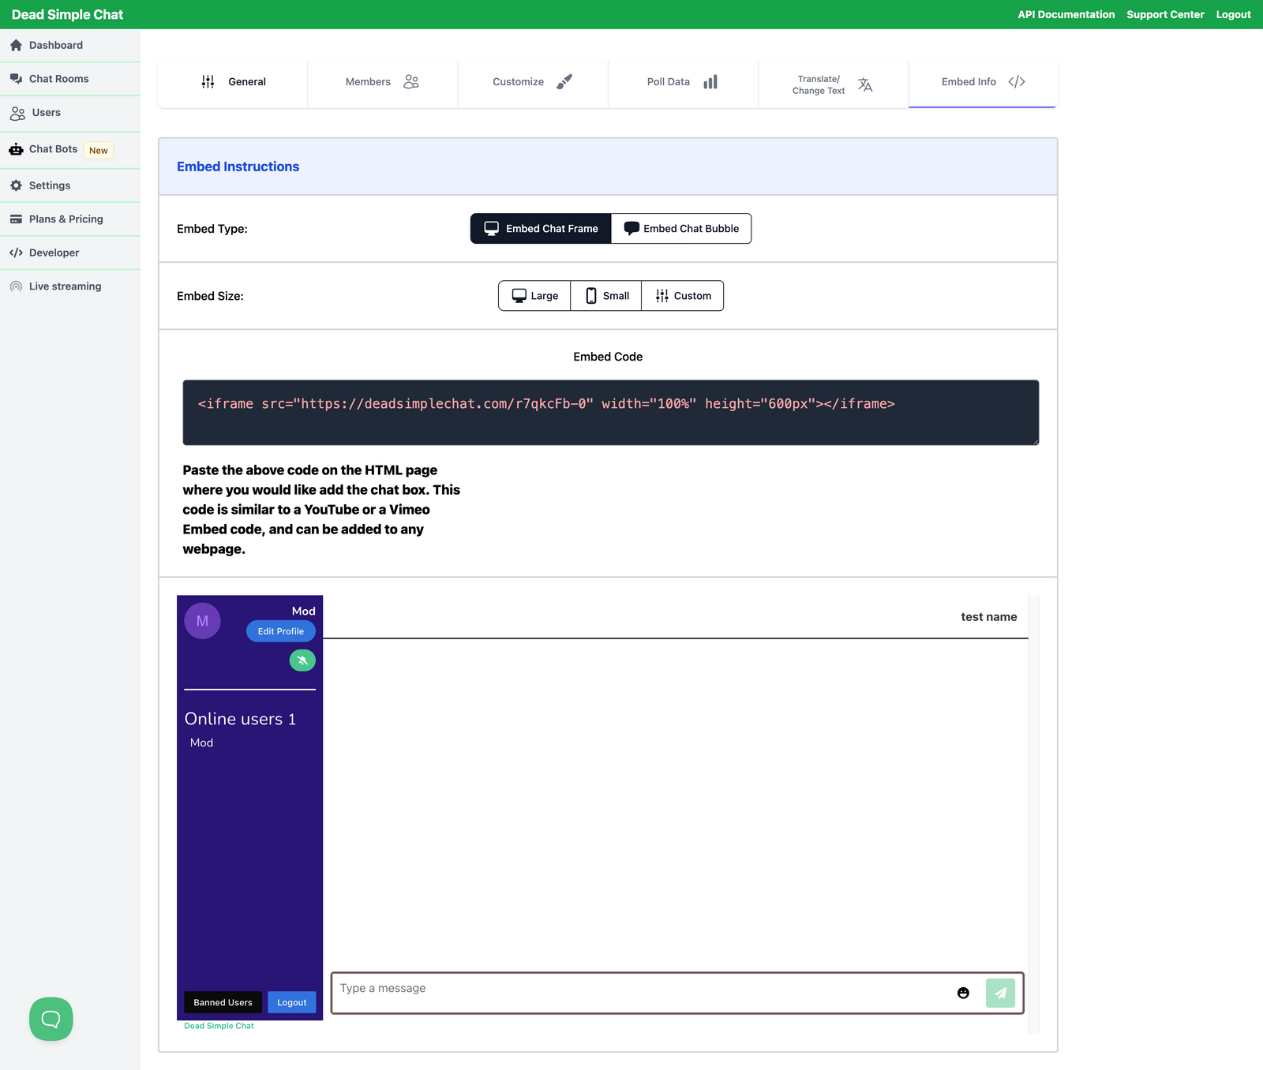The height and width of the screenshot is (1070, 1263).
Task: Switch to Embed Chat Bubble type
Action: pyautogui.click(x=680, y=228)
